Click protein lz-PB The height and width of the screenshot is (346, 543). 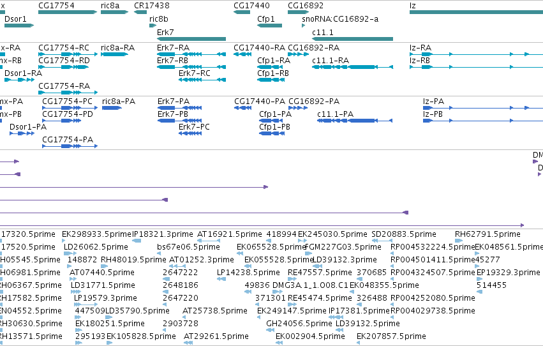point(483,121)
